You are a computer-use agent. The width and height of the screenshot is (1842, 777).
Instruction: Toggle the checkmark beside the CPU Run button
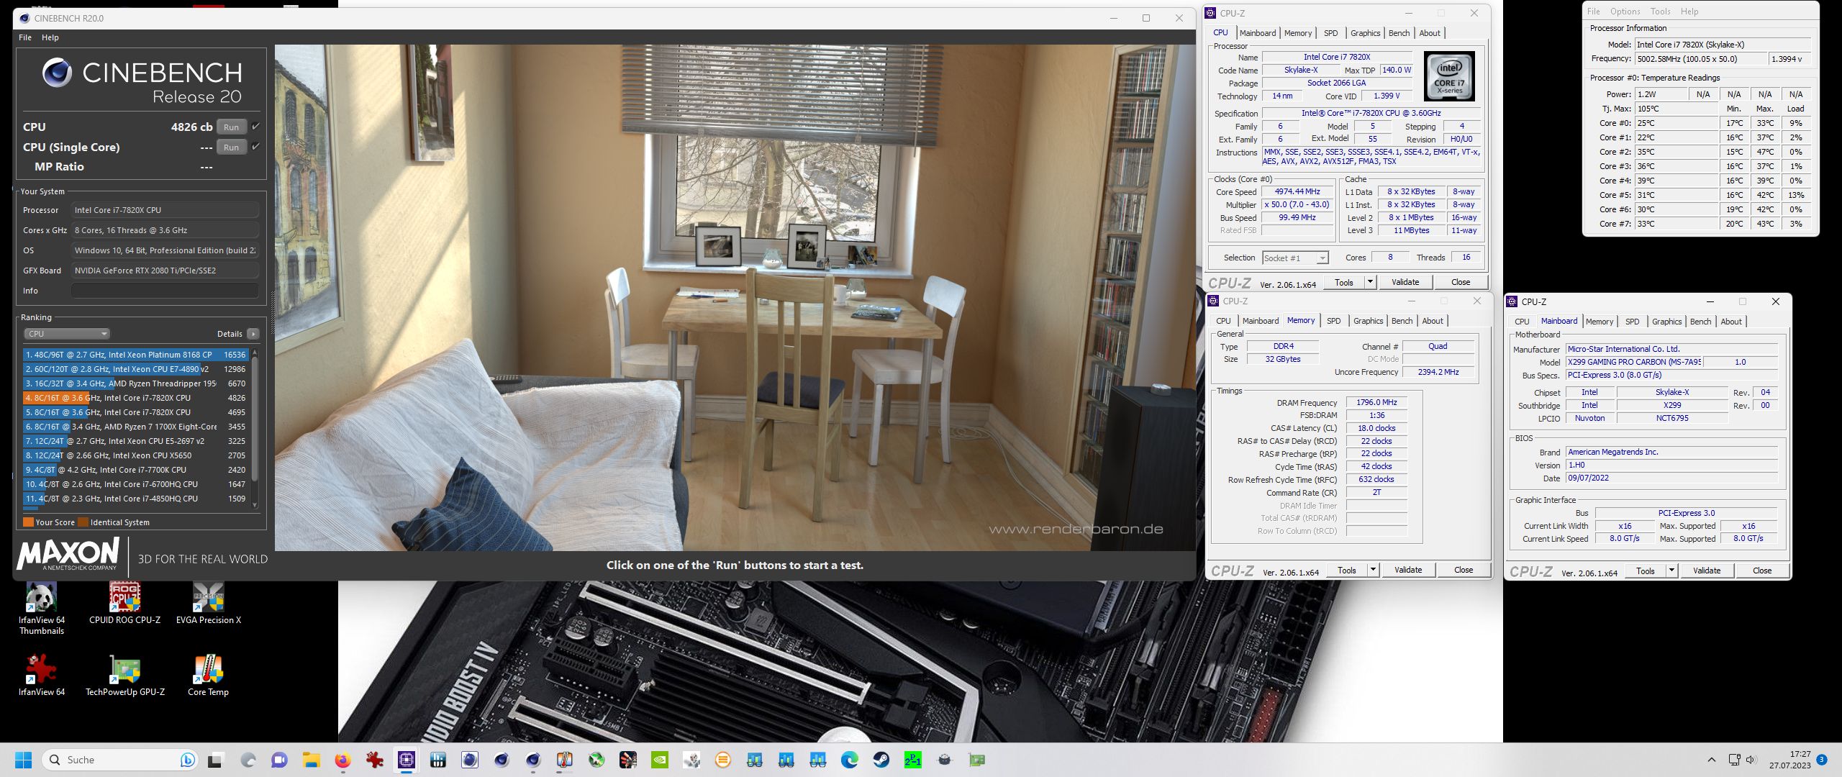[255, 127]
